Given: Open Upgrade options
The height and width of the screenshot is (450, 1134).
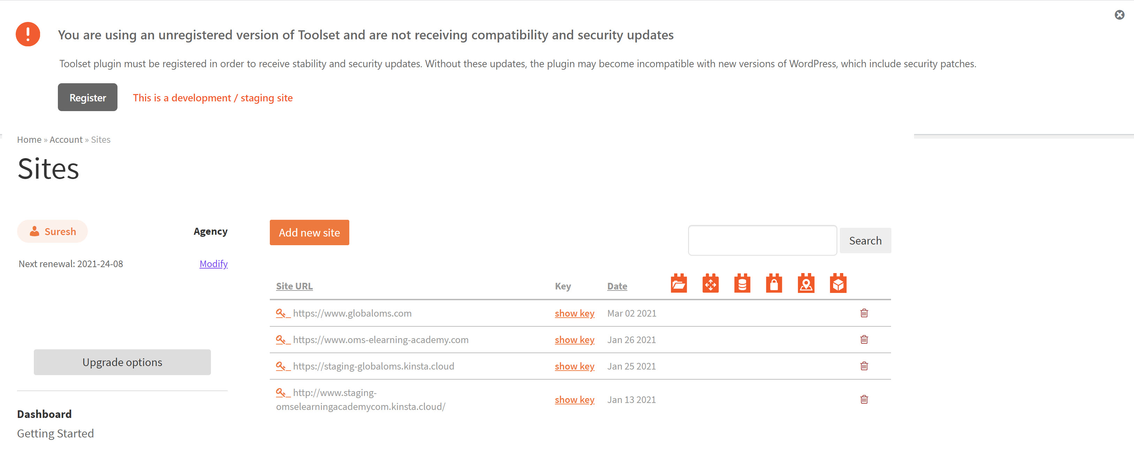Looking at the screenshot, I should pos(122,362).
